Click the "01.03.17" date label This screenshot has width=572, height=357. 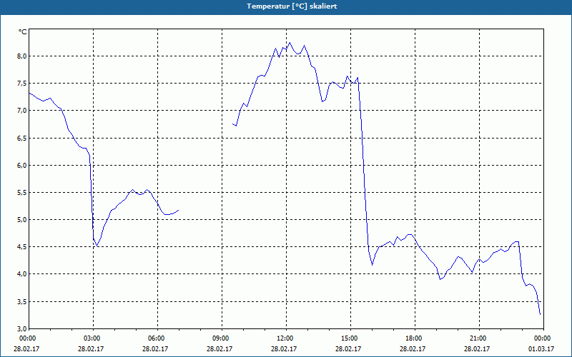coord(541,348)
